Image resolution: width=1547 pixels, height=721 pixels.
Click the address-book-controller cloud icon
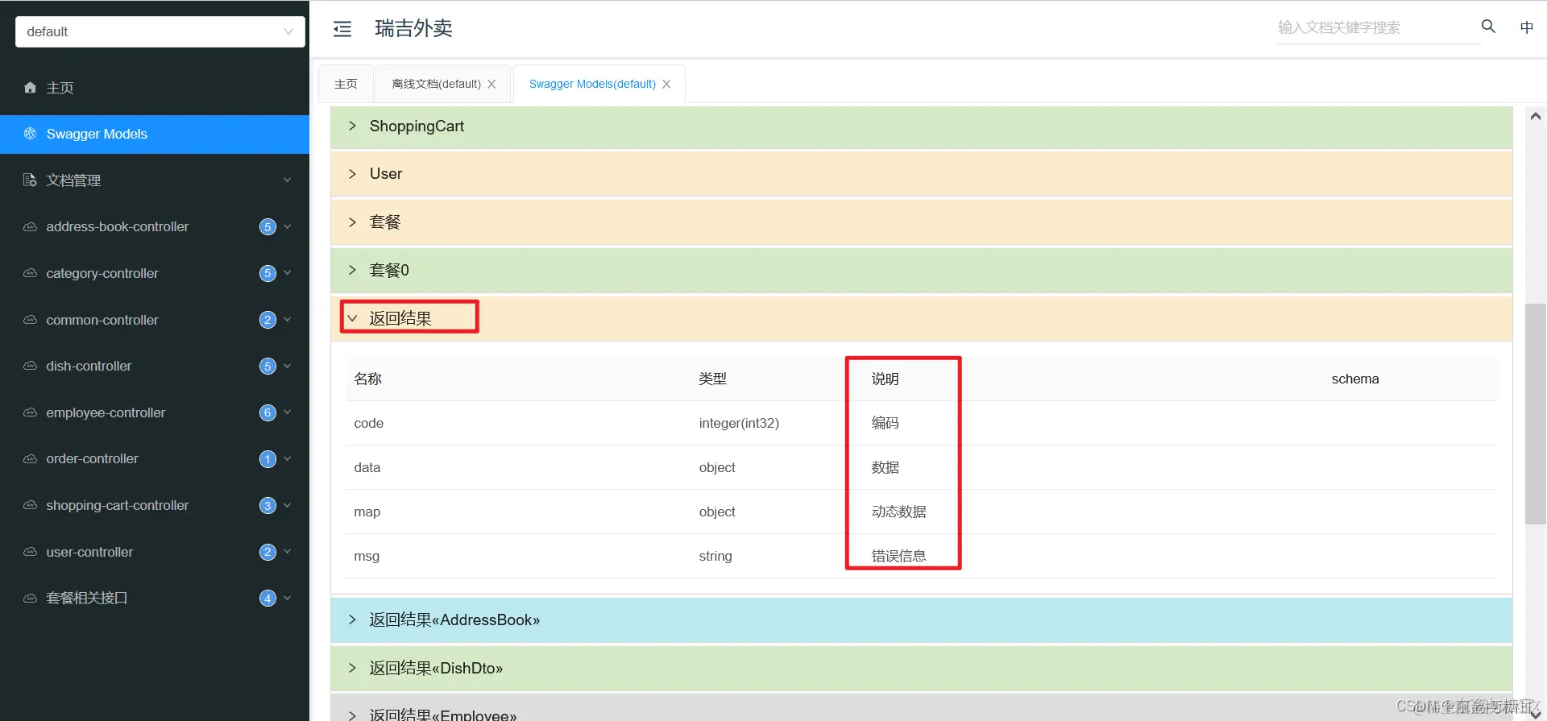coord(30,226)
